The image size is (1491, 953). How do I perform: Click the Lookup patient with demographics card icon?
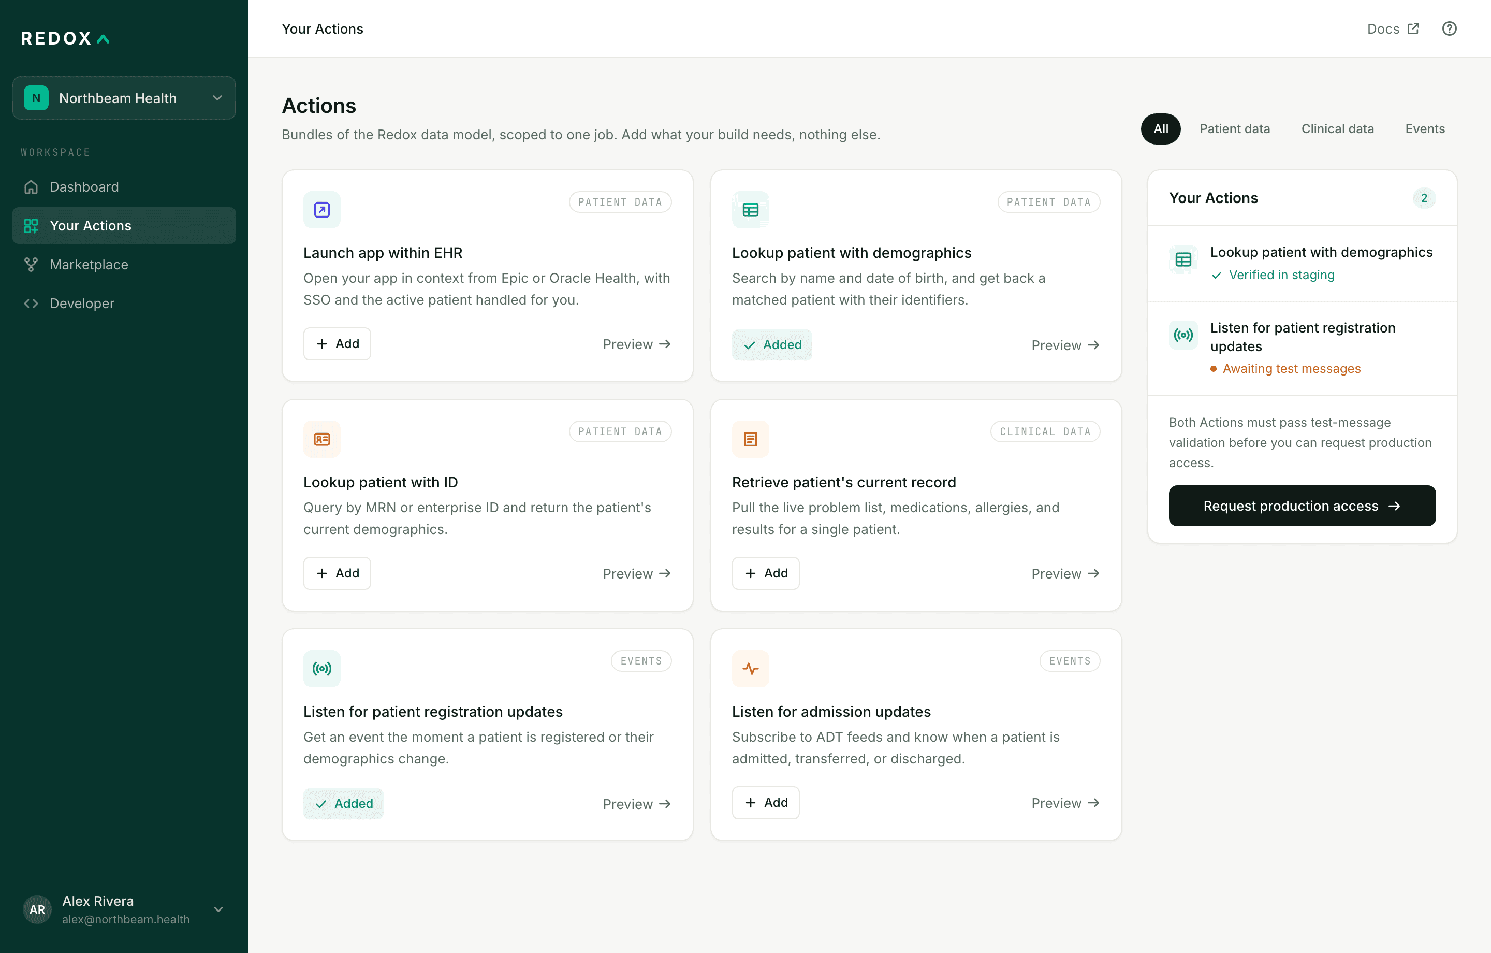pos(751,209)
